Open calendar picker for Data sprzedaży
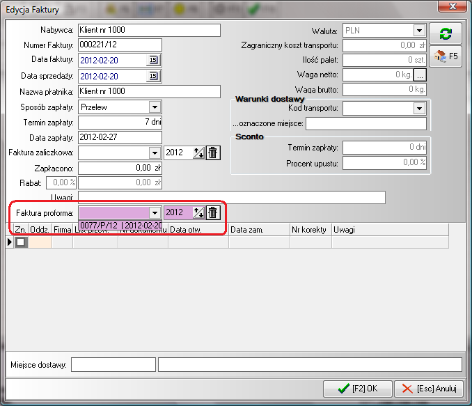The image size is (472, 406). pyautogui.click(x=154, y=76)
